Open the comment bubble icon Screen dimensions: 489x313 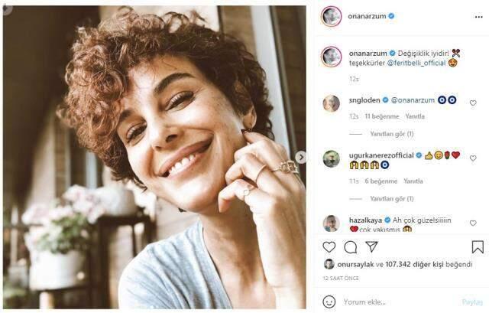click(351, 247)
